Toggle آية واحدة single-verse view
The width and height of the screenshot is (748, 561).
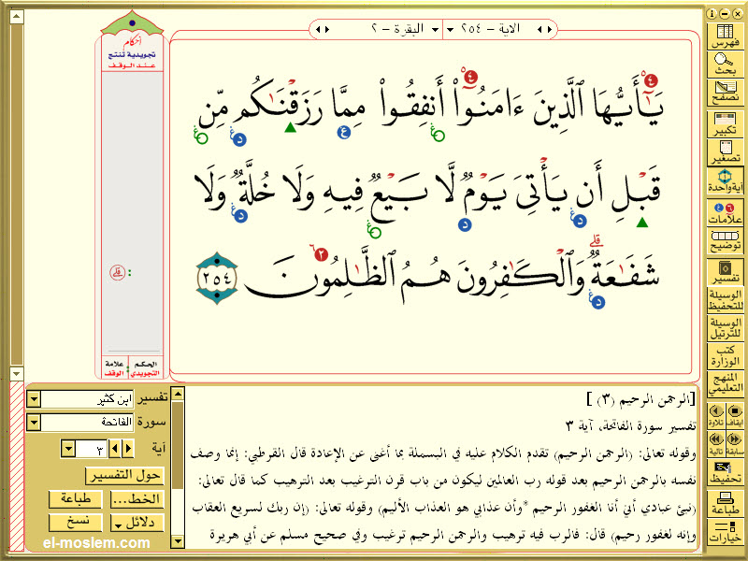[725, 180]
